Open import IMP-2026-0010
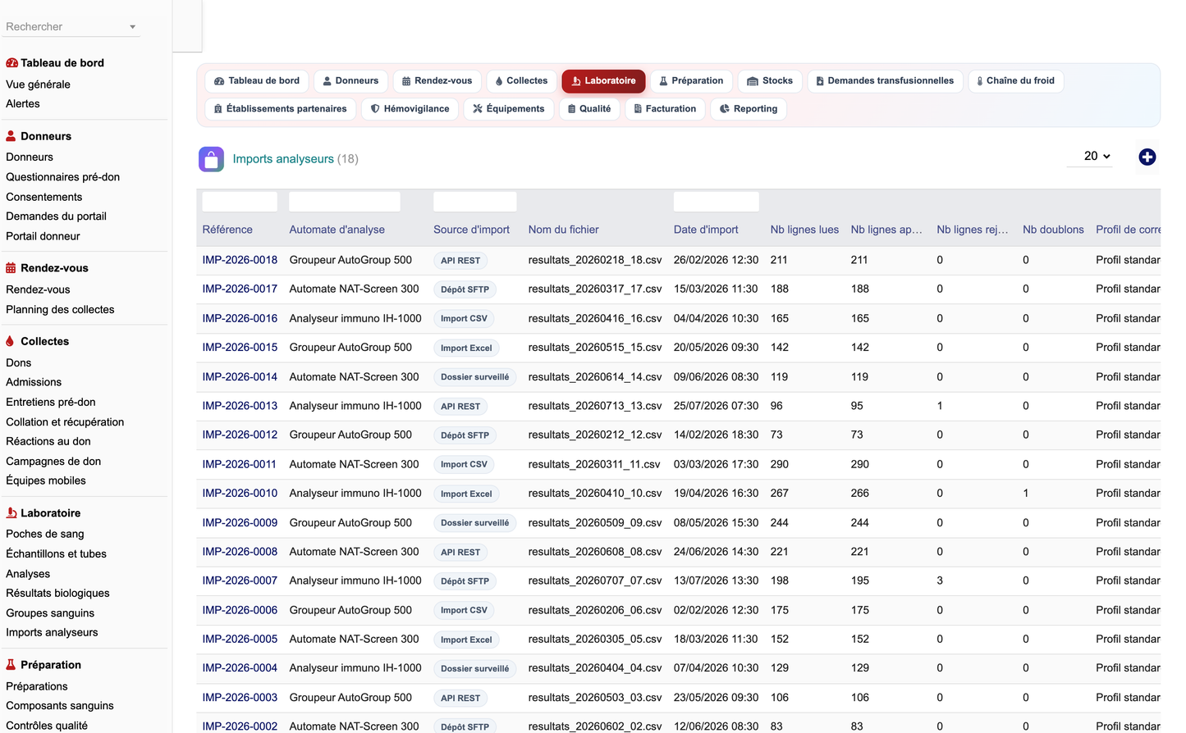The image size is (1186, 733). (240, 494)
